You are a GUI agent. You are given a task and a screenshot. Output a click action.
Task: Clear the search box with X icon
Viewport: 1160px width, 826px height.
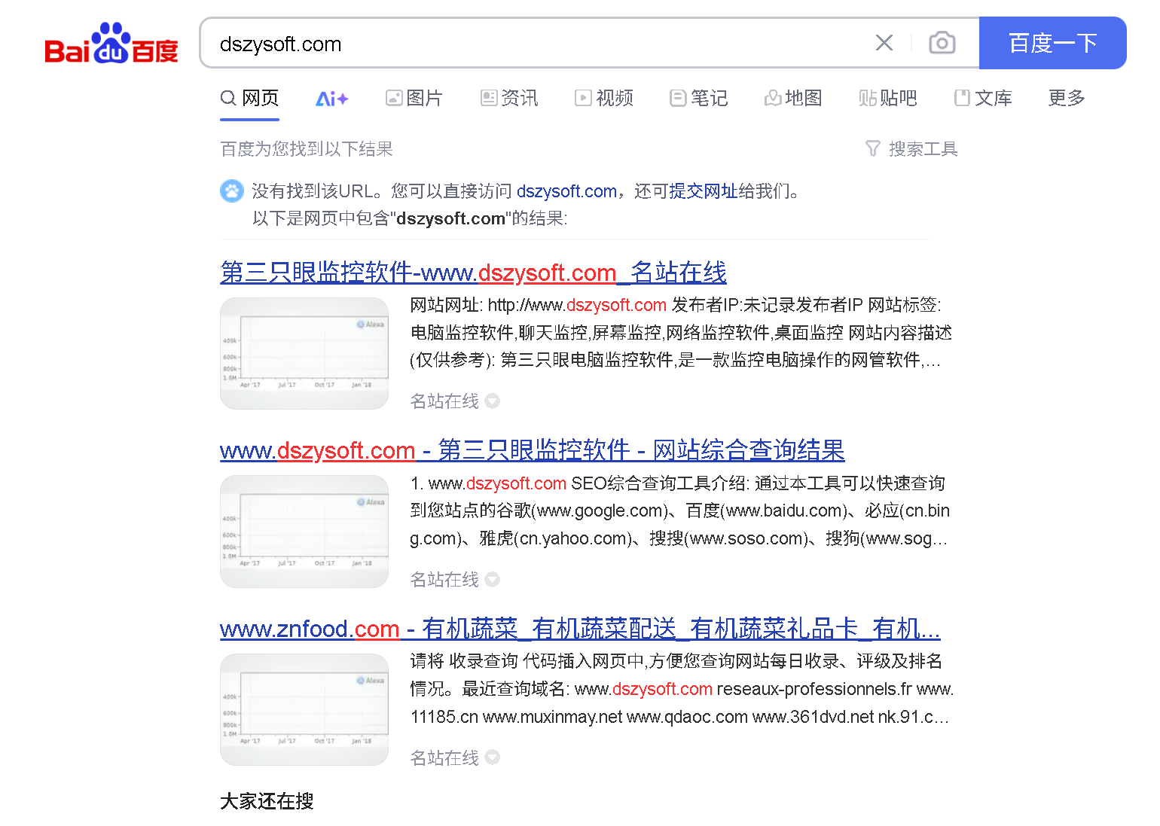point(884,43)
